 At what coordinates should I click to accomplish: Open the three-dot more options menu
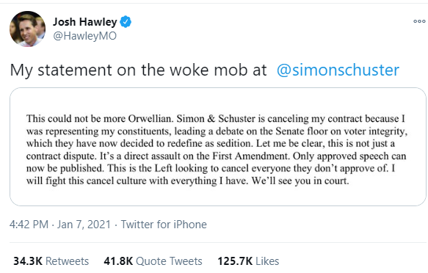(419, 21)
